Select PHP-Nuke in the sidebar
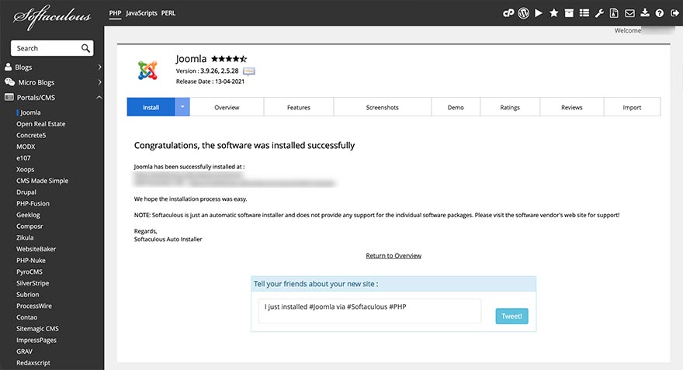Image resolution: width=683 pixels, height=370 pixels. pos(31,260)
